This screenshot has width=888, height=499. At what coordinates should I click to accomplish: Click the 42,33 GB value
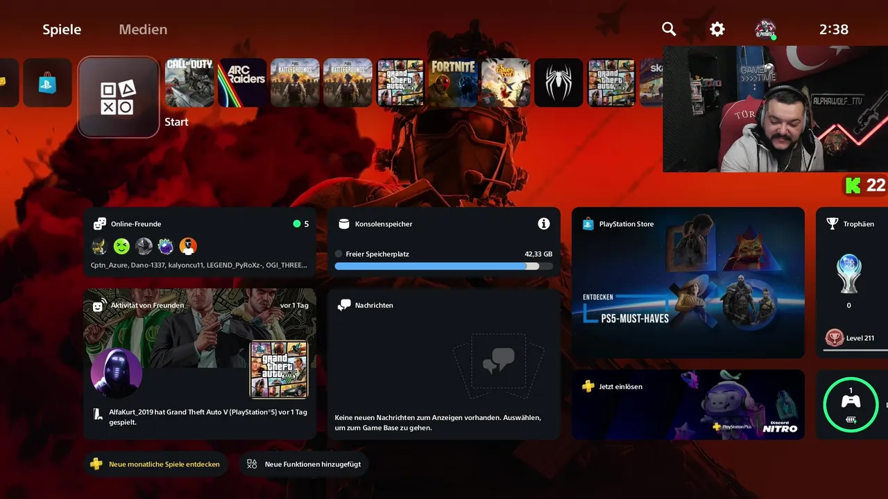(x=538, y=254)
